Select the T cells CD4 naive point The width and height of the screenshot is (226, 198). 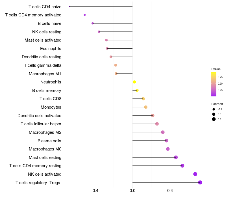click(69, 7)
